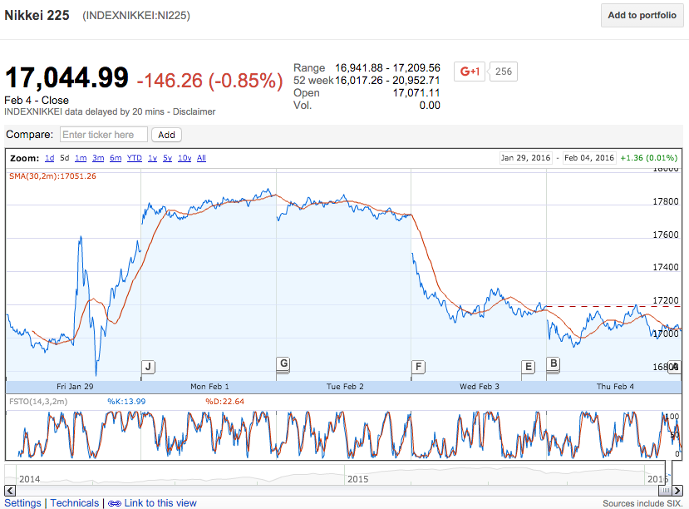Click the 2014 label in overview timeline
The height and width of the screenshot is (509, 689).
[x=29, y=479]
